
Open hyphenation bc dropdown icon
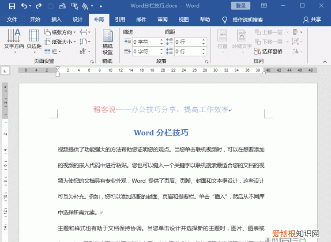click(85, 51)
